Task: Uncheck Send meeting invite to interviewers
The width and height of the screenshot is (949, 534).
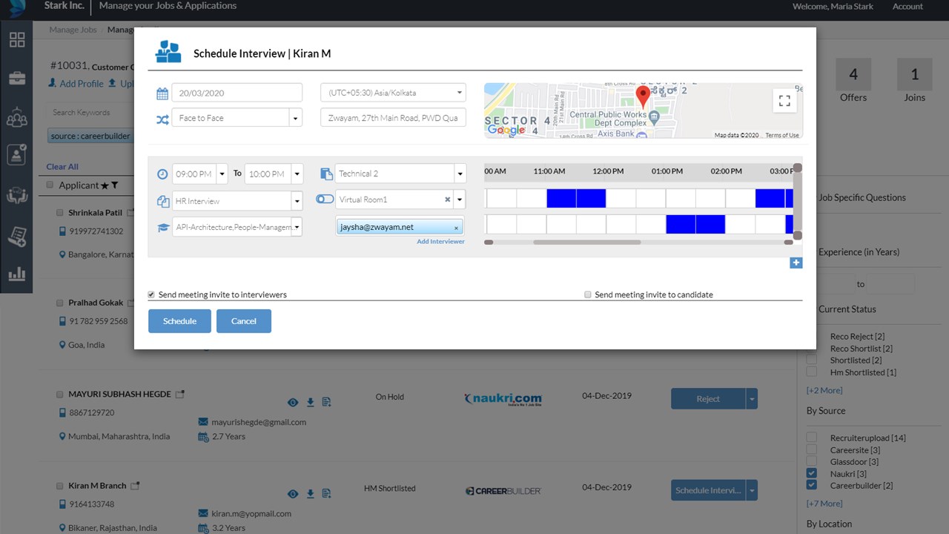Action: pyautogui.click(x=151, y=294)
